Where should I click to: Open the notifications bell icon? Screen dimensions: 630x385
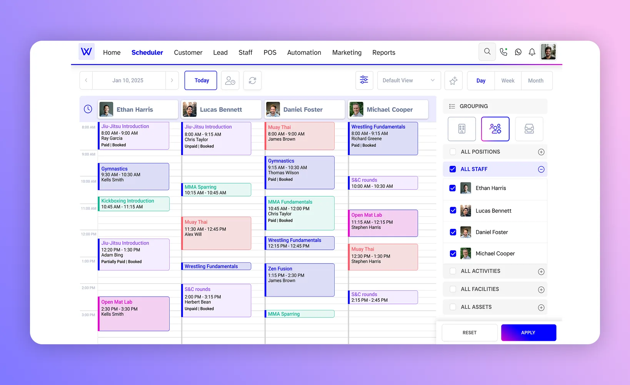(x=532, y=51)
